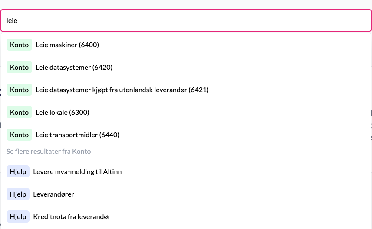Select the Leie lokale (6300) account
This screenshot has width=372, height=229.
pyautogui.click(x=62, y=113)
